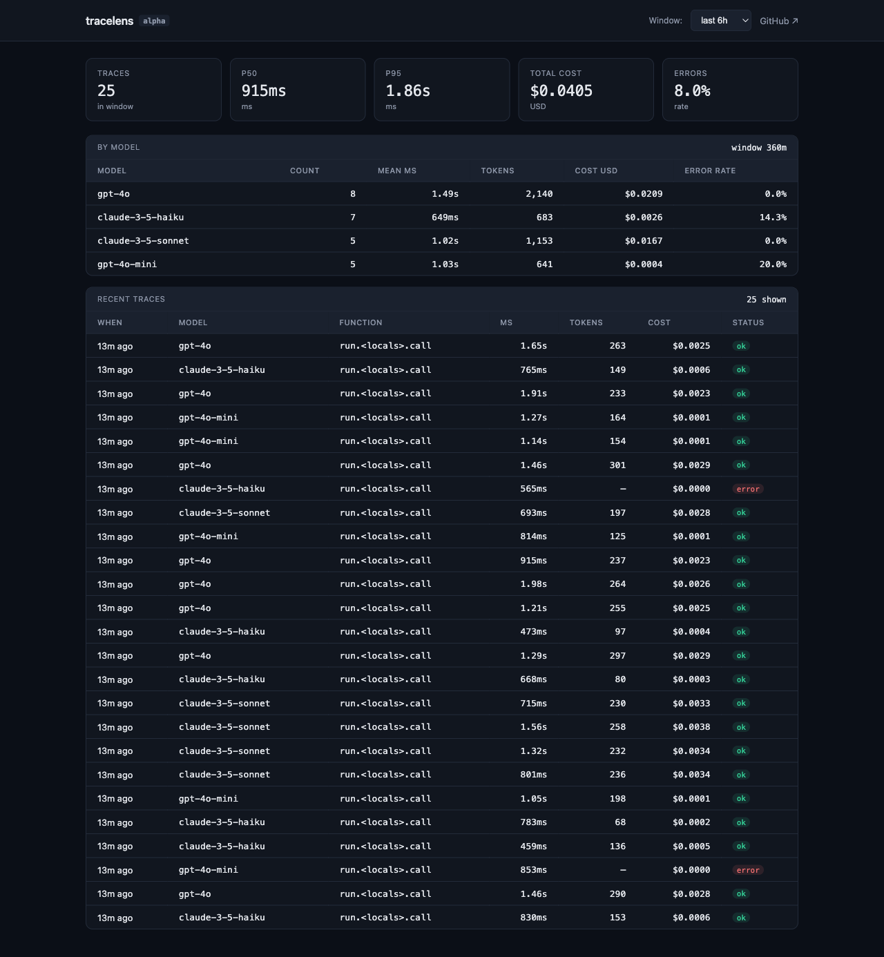The width and height of the screenshot is (884, 957).
Task: Click the MEAN MS column header
Action: [397, 171]
